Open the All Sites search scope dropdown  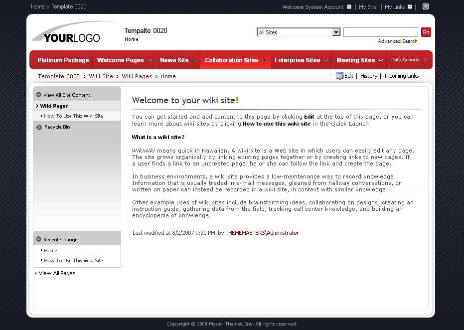[335, 32]
